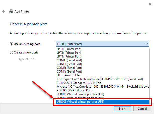Select COM2: (Serial Port) option
Screen dimensions: 154x114
point(102,64)
